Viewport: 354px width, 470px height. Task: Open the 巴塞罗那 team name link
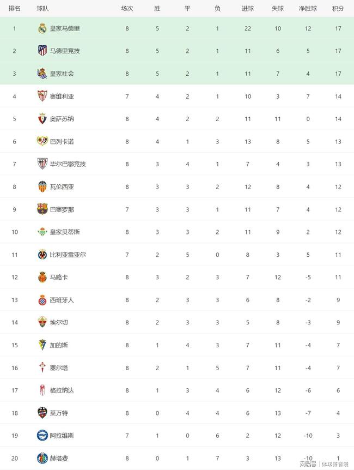(62, 209)
